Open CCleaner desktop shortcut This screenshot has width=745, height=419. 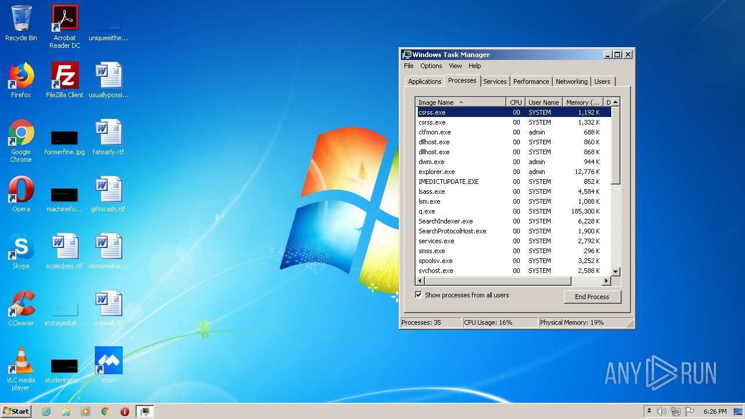[21, 308]
